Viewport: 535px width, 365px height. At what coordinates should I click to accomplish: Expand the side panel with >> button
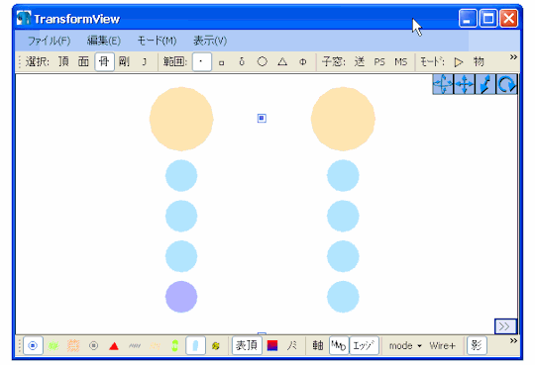pyautogui.click(x=505, y=326)
